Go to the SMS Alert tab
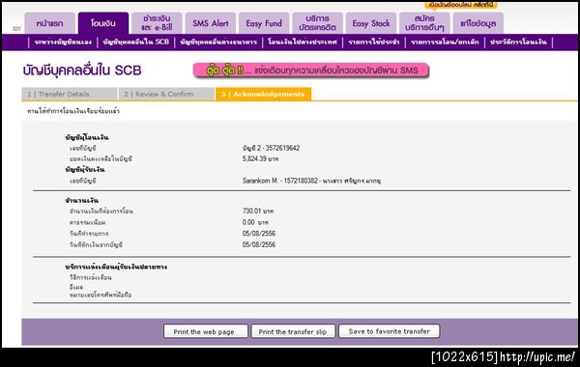The height and width of the screenshot is (367, 580). click(211, 23)
